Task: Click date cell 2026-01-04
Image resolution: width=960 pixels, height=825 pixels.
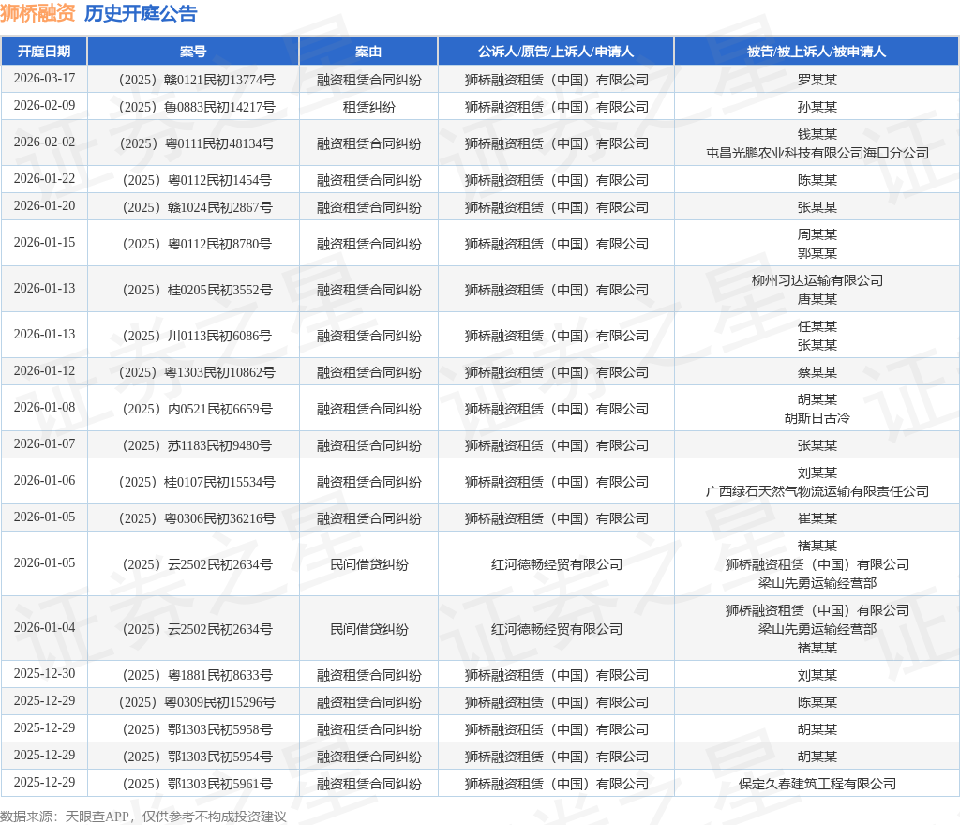Action: 44,628
